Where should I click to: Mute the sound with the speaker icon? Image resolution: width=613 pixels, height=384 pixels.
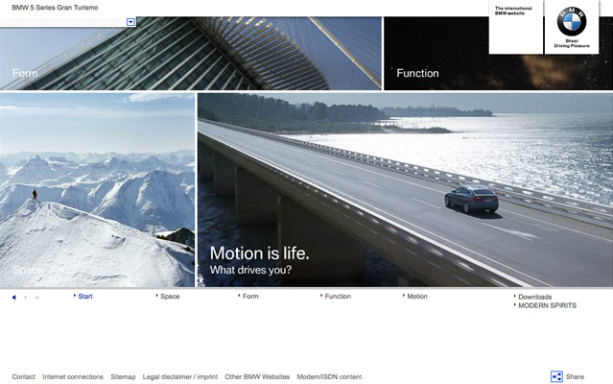[14, 298]
